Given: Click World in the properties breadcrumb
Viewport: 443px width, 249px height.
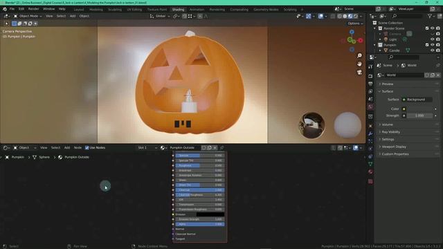Looking at the screenshot, I should [412, 66].
